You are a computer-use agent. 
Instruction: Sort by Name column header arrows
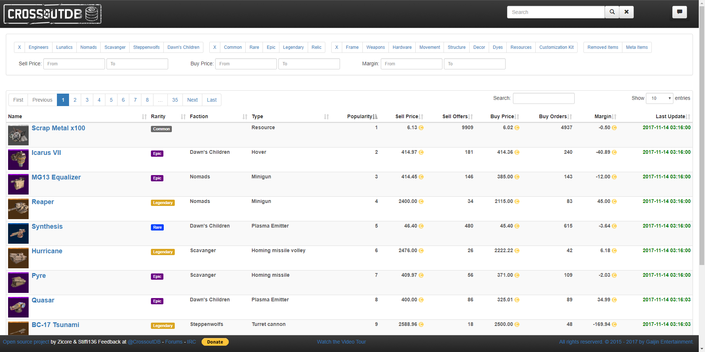144,117
